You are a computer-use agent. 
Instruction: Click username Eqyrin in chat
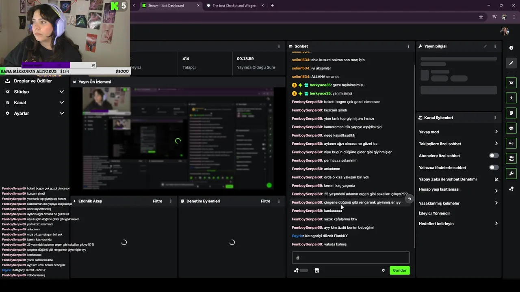click(x=297, y=236)
